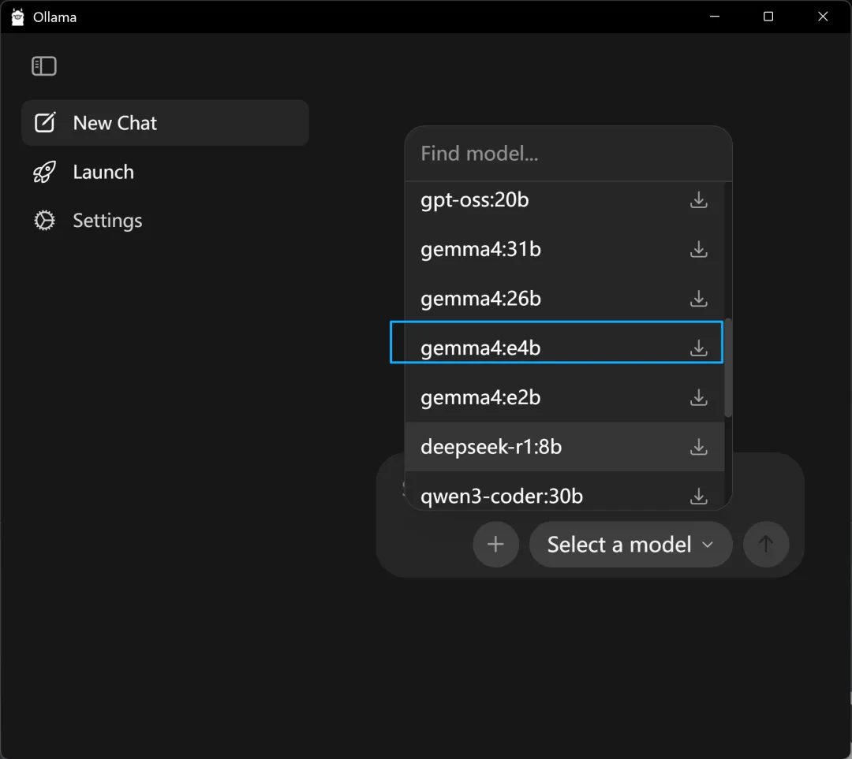
Task: Click the Ollama llama icon in title bar
Action: [x=18, y=17]
